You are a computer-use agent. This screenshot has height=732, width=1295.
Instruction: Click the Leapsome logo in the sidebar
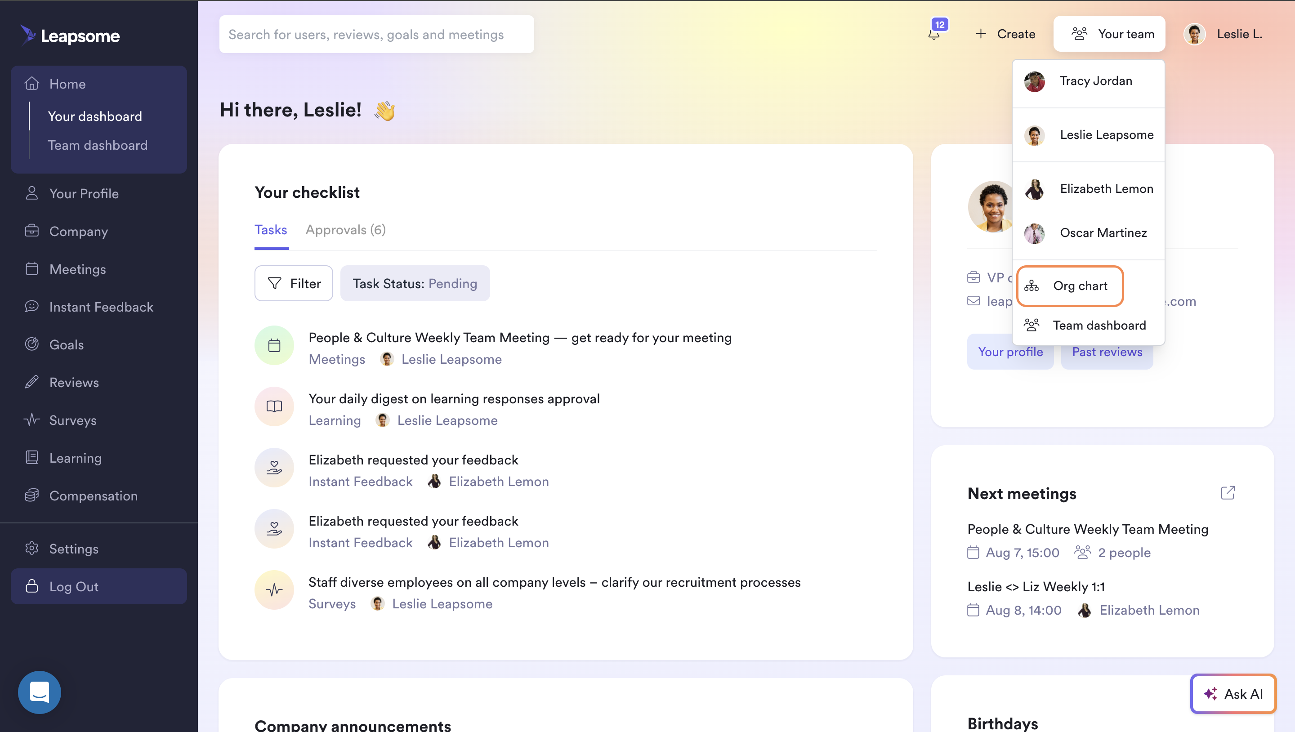[x=70, y=35]
